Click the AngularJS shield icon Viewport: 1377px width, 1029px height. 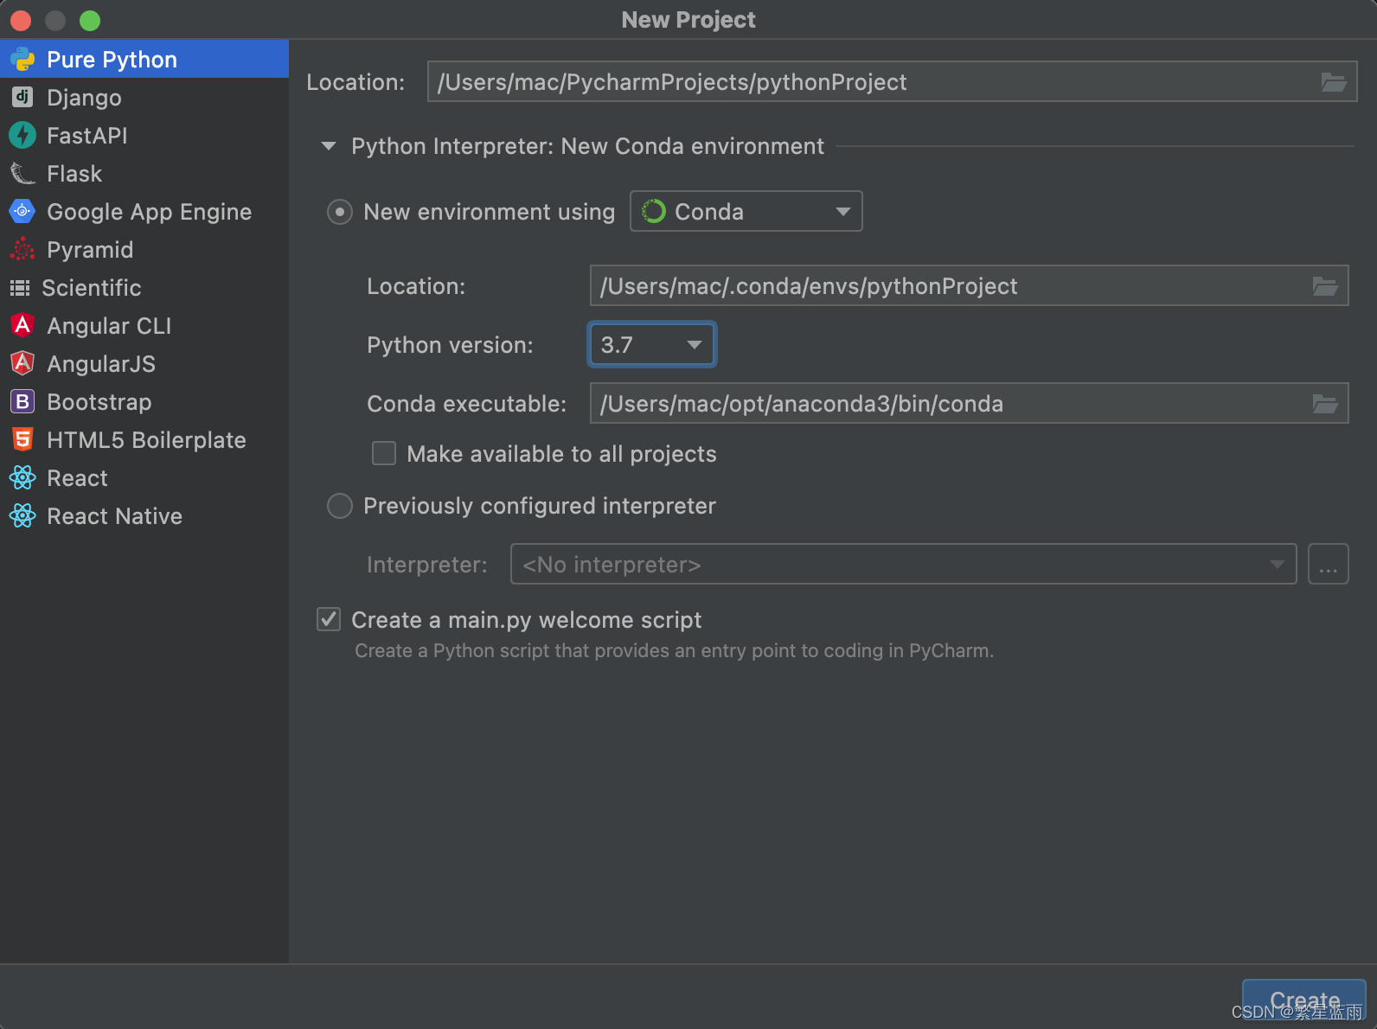[x=22, y=363]
